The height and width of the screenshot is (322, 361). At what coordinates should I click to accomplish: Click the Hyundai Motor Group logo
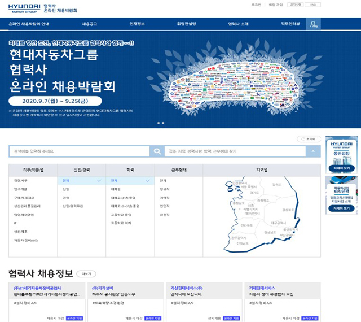24,8
